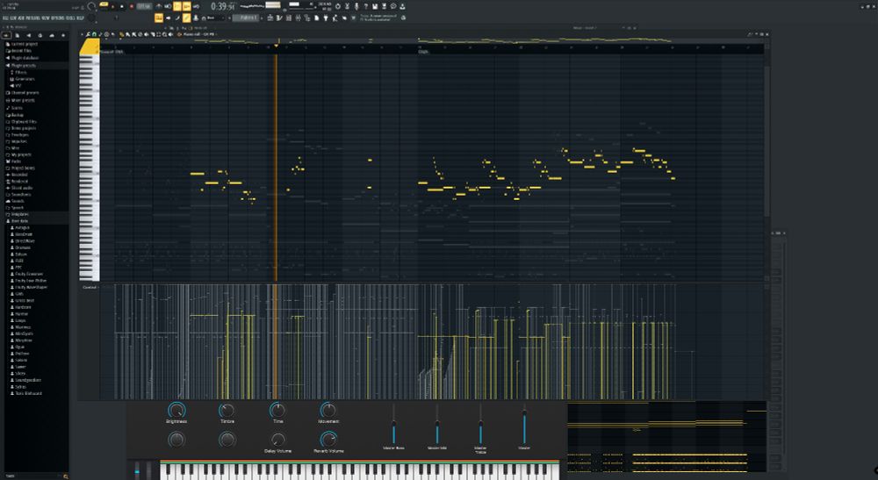
Task: Click the 0:39 song time display
Action: tap(222, 6)
